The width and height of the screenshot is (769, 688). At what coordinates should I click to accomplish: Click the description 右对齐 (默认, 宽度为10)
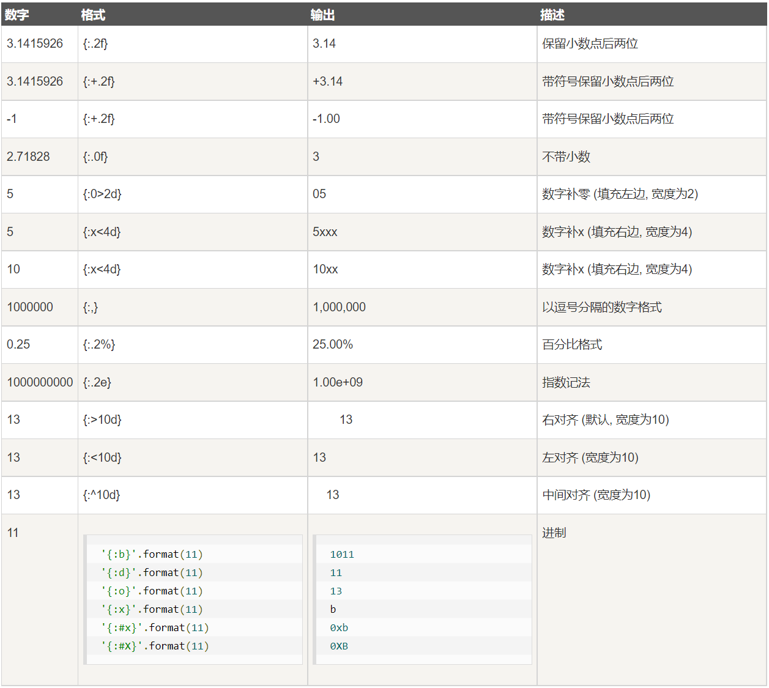coord(604,420)
